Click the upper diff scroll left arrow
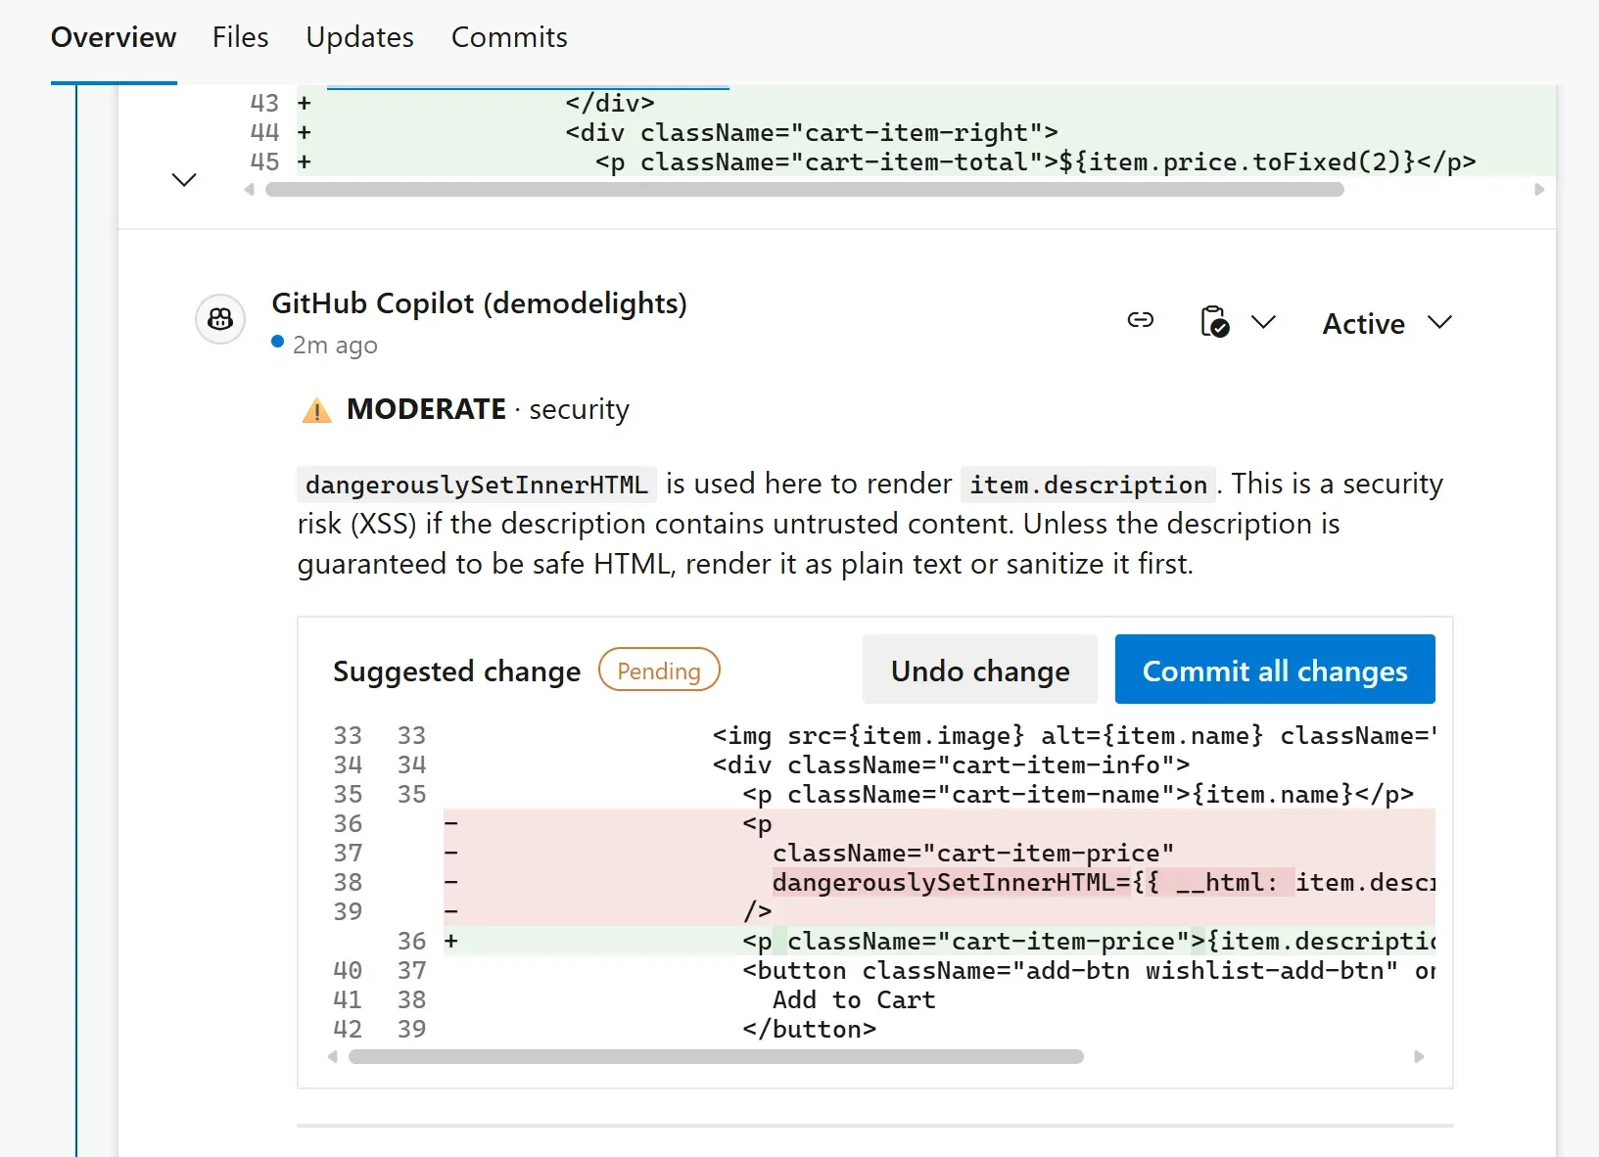The height and width of the screenshot is (1157, 1599). click(x=249, y=190)
